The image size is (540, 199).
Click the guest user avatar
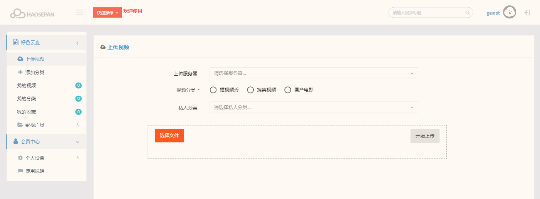coord(510,12)
